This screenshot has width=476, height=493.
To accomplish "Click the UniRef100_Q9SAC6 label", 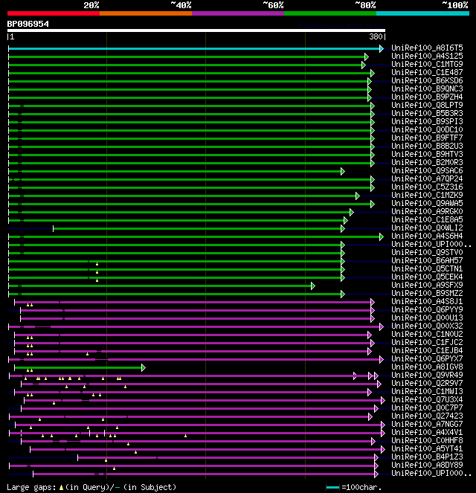I will coord(427,170).
